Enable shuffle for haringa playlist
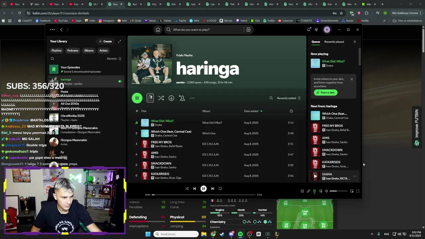Image resolution: width=425 pixels, height=239 pixels. (x=161, y=98)
